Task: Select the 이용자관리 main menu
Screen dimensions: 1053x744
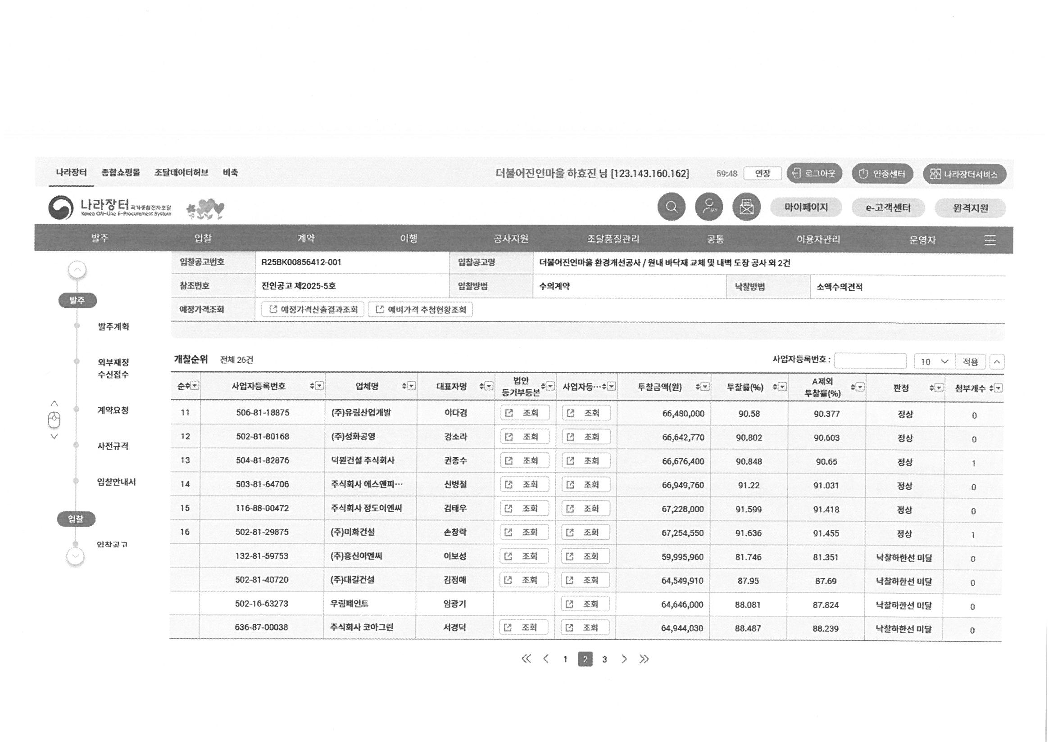Action: [x=818, y=239]
